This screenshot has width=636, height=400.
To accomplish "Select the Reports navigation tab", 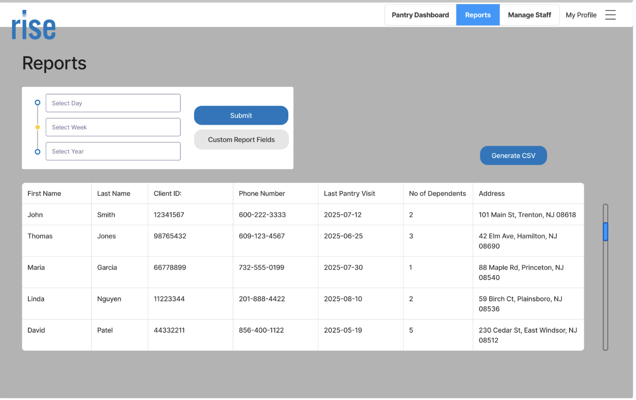I will 477,14.
